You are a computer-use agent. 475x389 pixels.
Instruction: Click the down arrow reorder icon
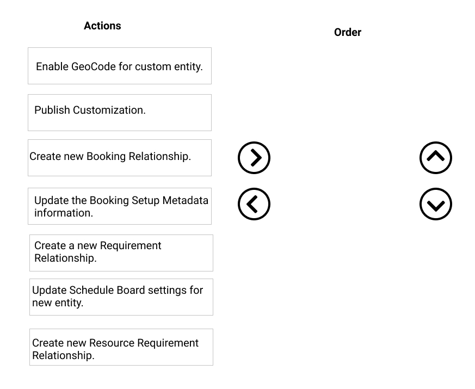[436, 204]
